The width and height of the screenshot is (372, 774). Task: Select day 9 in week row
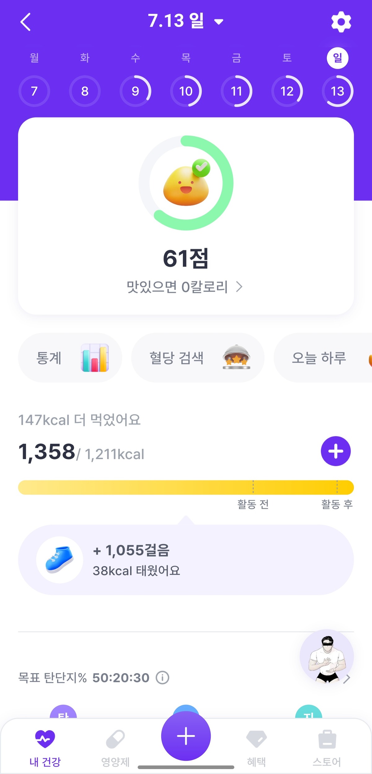(x=135, y=91)
